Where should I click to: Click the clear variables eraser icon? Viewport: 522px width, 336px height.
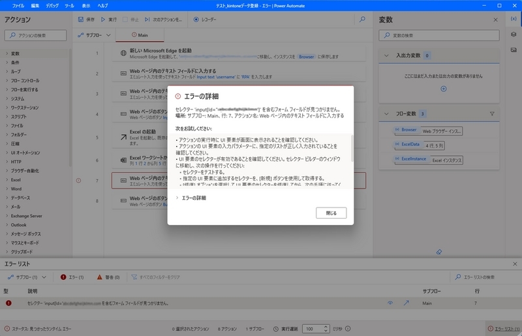tap(439, 252)
